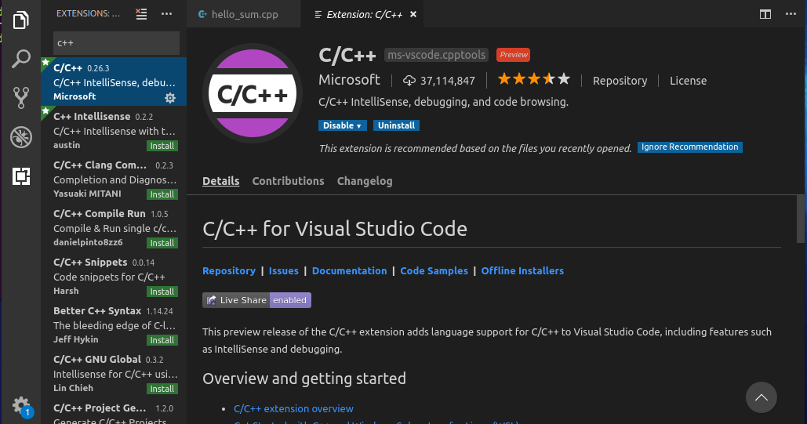Open the License link

click(688, 81)
